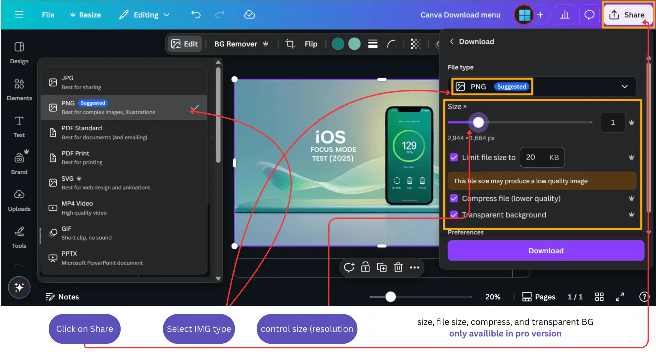Open the Pages view
The width and height of the screenshot is (656, 358).
[x=539, y=297]
